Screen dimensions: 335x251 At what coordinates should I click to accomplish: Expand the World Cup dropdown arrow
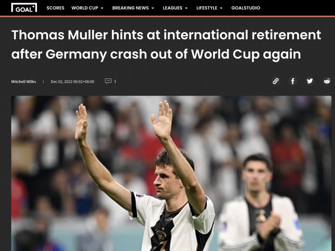coord(102,8)
